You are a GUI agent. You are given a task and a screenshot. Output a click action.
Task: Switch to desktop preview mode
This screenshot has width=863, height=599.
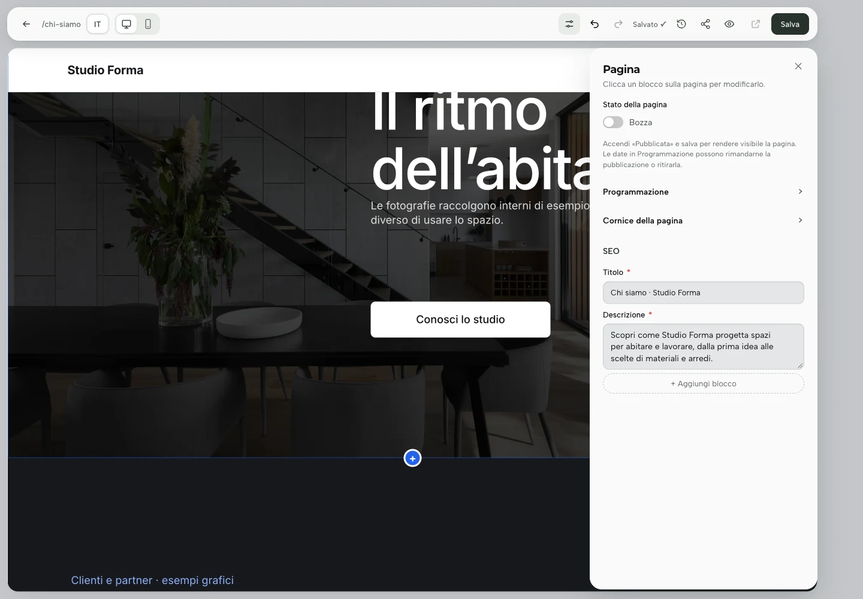coord(126,24)
